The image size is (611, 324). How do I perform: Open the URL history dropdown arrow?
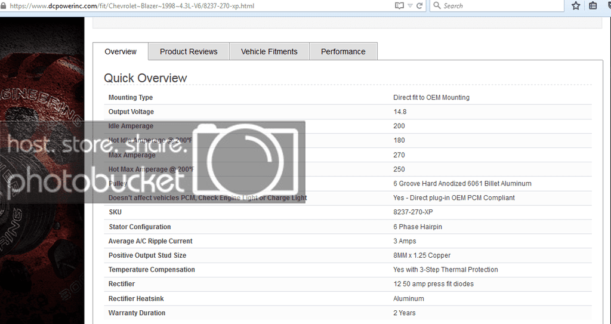click(410, 6)
